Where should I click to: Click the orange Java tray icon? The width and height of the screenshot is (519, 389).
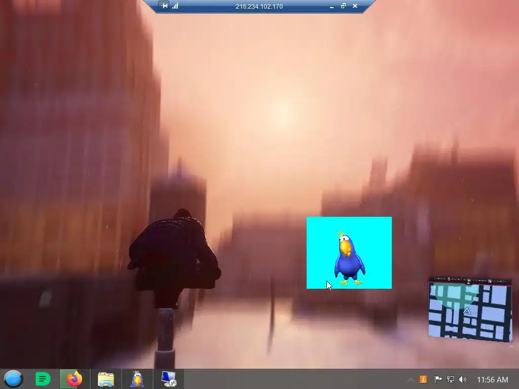coord(423,379)
